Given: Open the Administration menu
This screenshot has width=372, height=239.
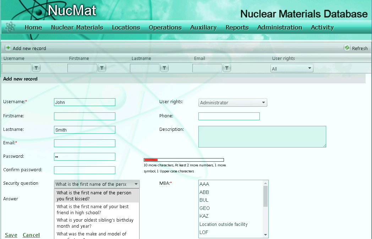Looking at the screenshot, I should [280, 27].
